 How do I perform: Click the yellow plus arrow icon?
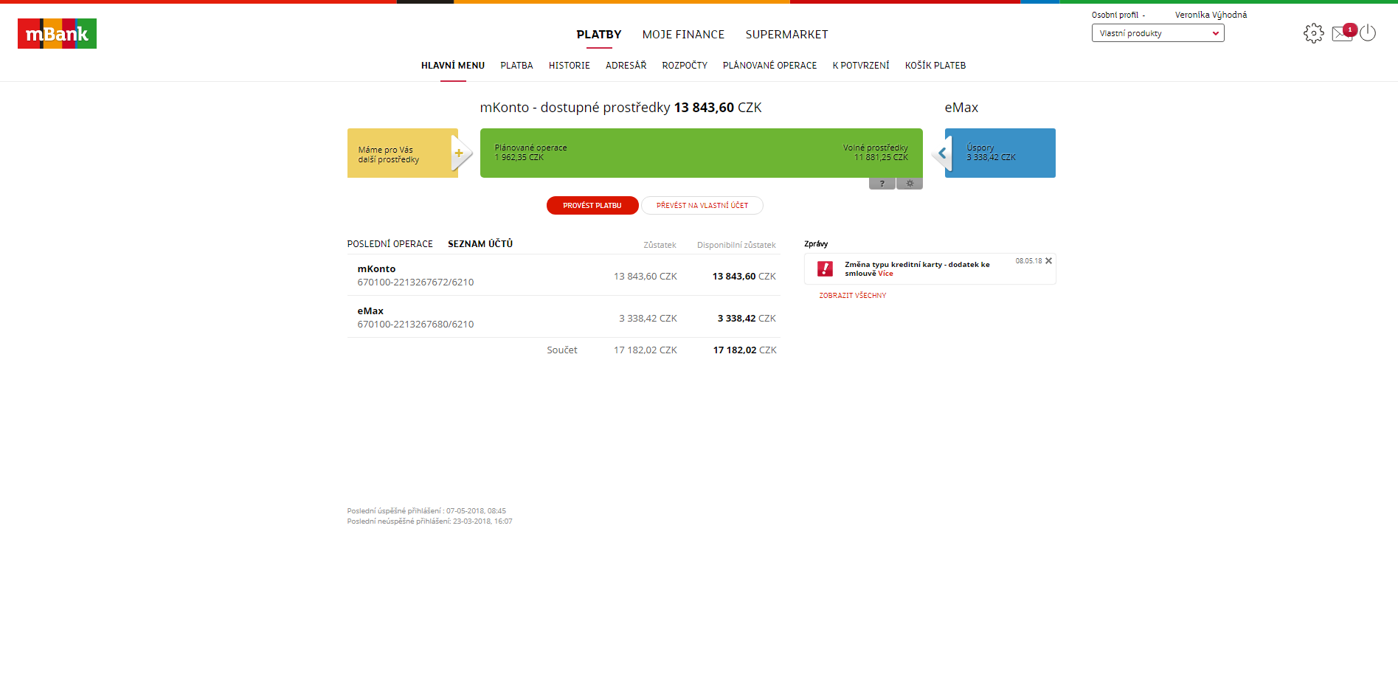pyautogui.click(x=461, y=153)
